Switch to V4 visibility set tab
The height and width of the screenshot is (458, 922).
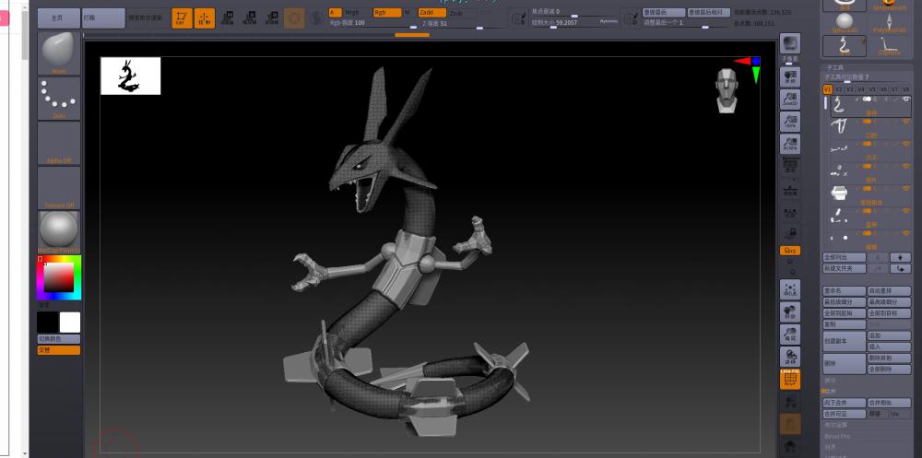click(861, 89)
